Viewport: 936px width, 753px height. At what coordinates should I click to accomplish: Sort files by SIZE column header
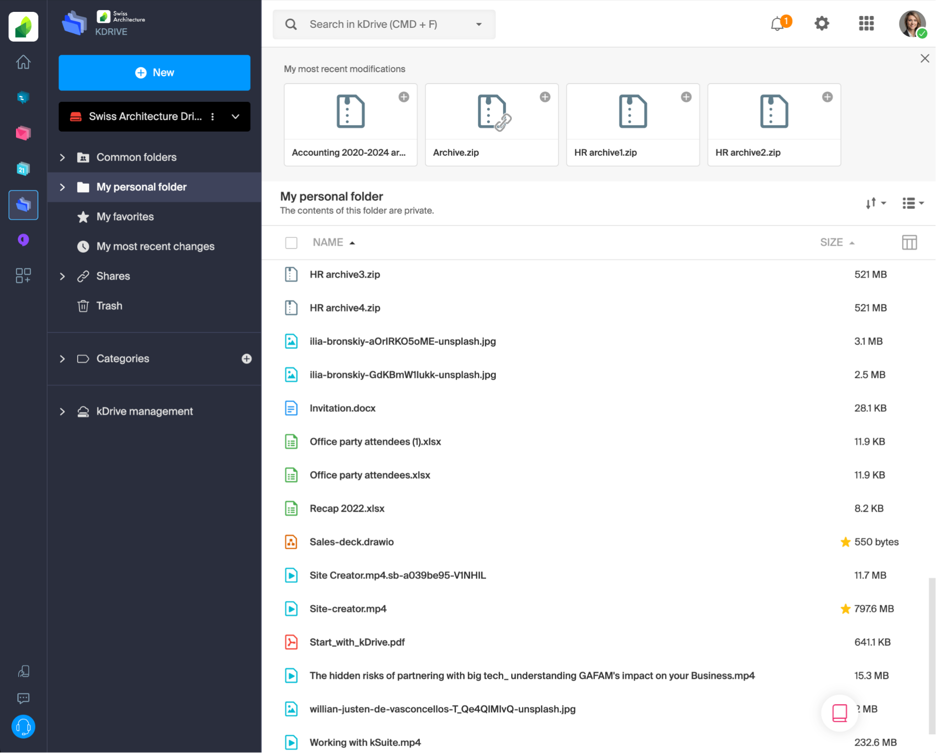click(x=837, y=243)
